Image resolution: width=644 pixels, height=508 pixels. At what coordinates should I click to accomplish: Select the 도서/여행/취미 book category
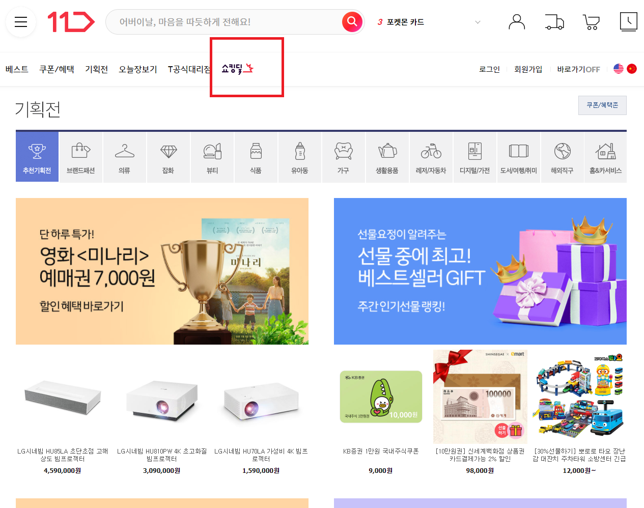(x=519, y=157)
